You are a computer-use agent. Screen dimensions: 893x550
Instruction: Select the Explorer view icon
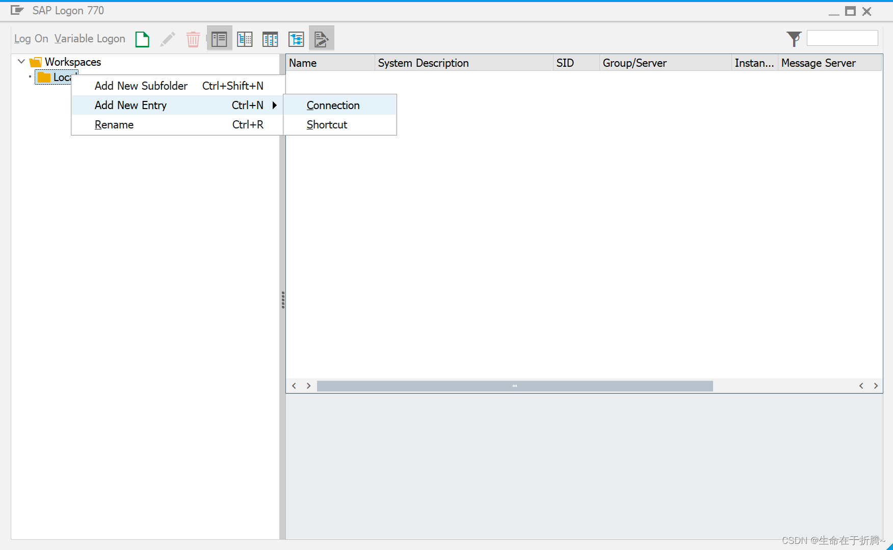coord(219,39)
